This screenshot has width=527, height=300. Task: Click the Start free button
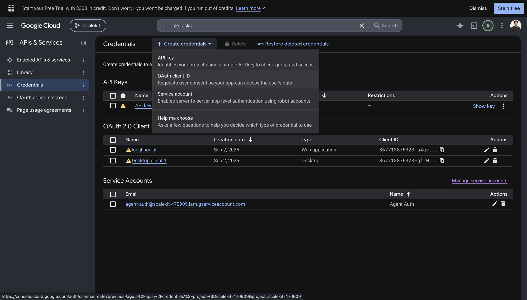click(509, 8)
